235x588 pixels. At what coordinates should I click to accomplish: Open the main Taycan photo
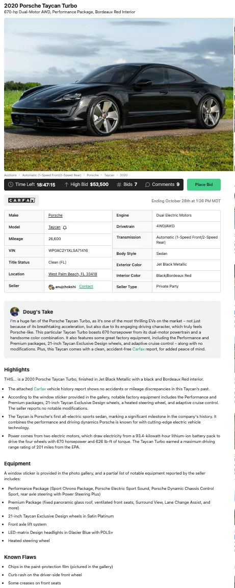tap(119, 95)
